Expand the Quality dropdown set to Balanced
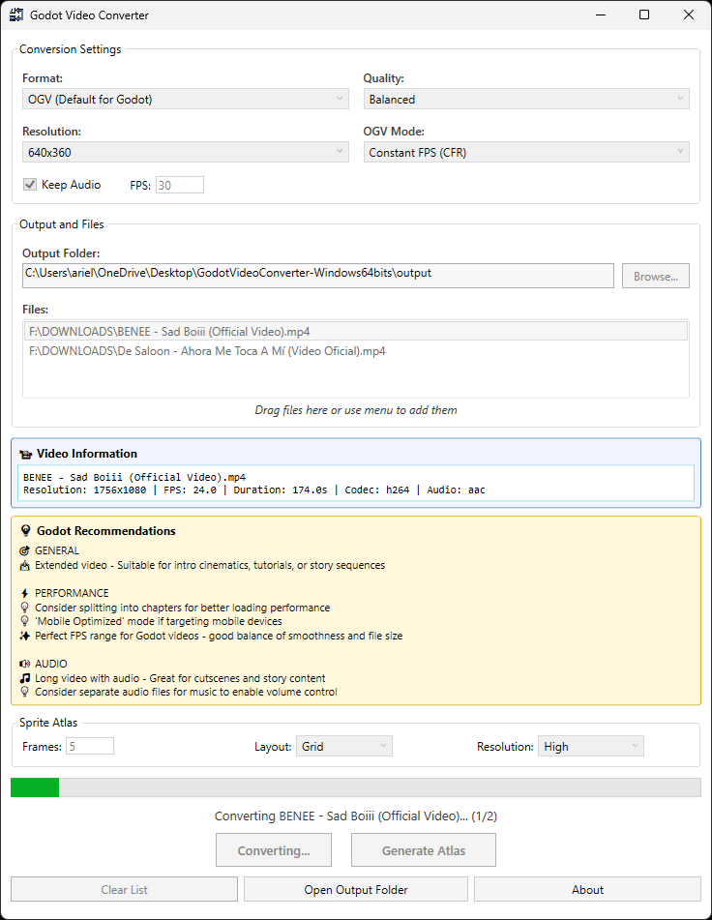This screenshot has width=712, height=920. [x=526, y=99]
